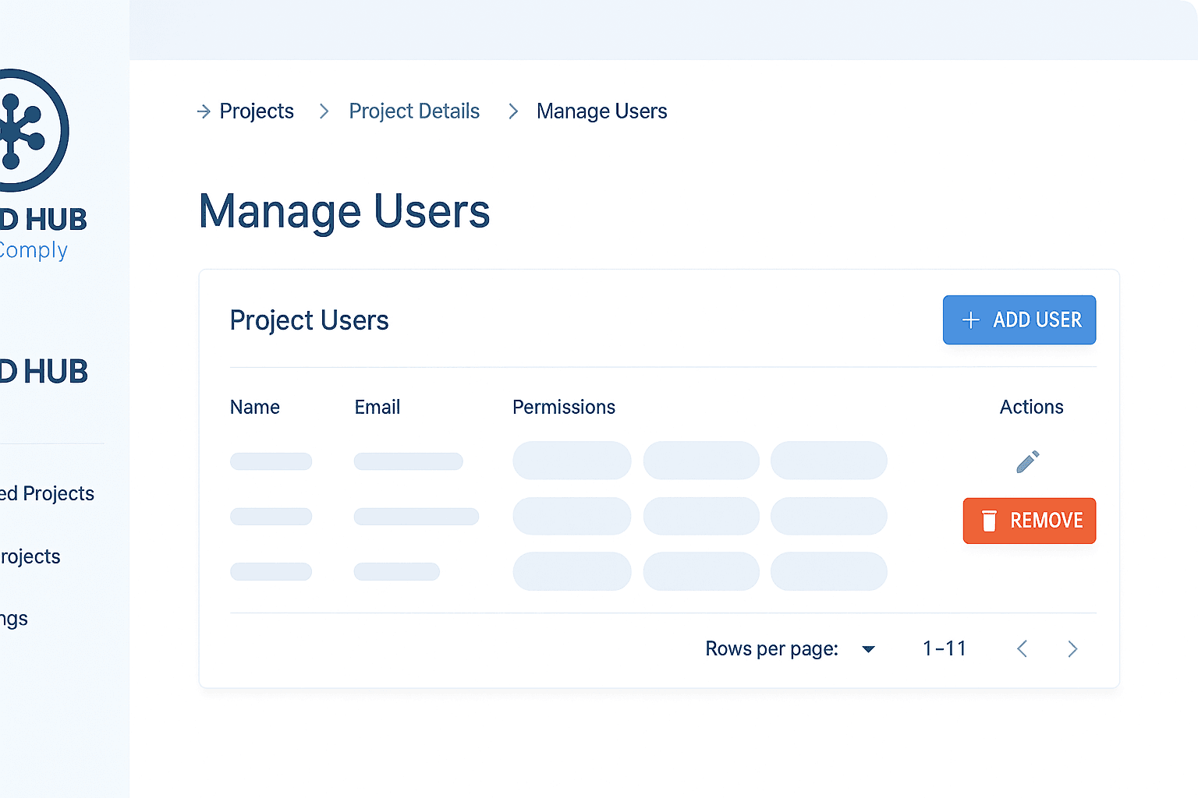Screen dimensions: 1198x798
Task: Advance to the next page using the right chevron
Action: click(x=1072, y=648)
